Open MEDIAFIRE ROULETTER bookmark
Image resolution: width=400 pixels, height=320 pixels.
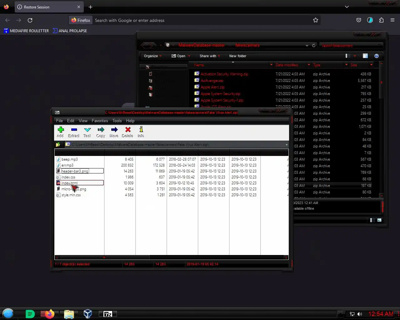click(x=27, y=31)
